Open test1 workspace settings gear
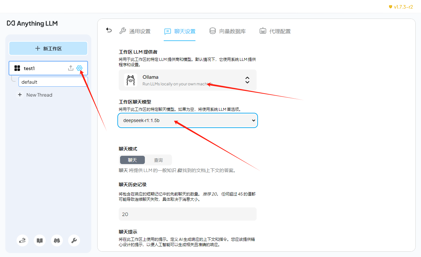 click(x=79, y=68)
